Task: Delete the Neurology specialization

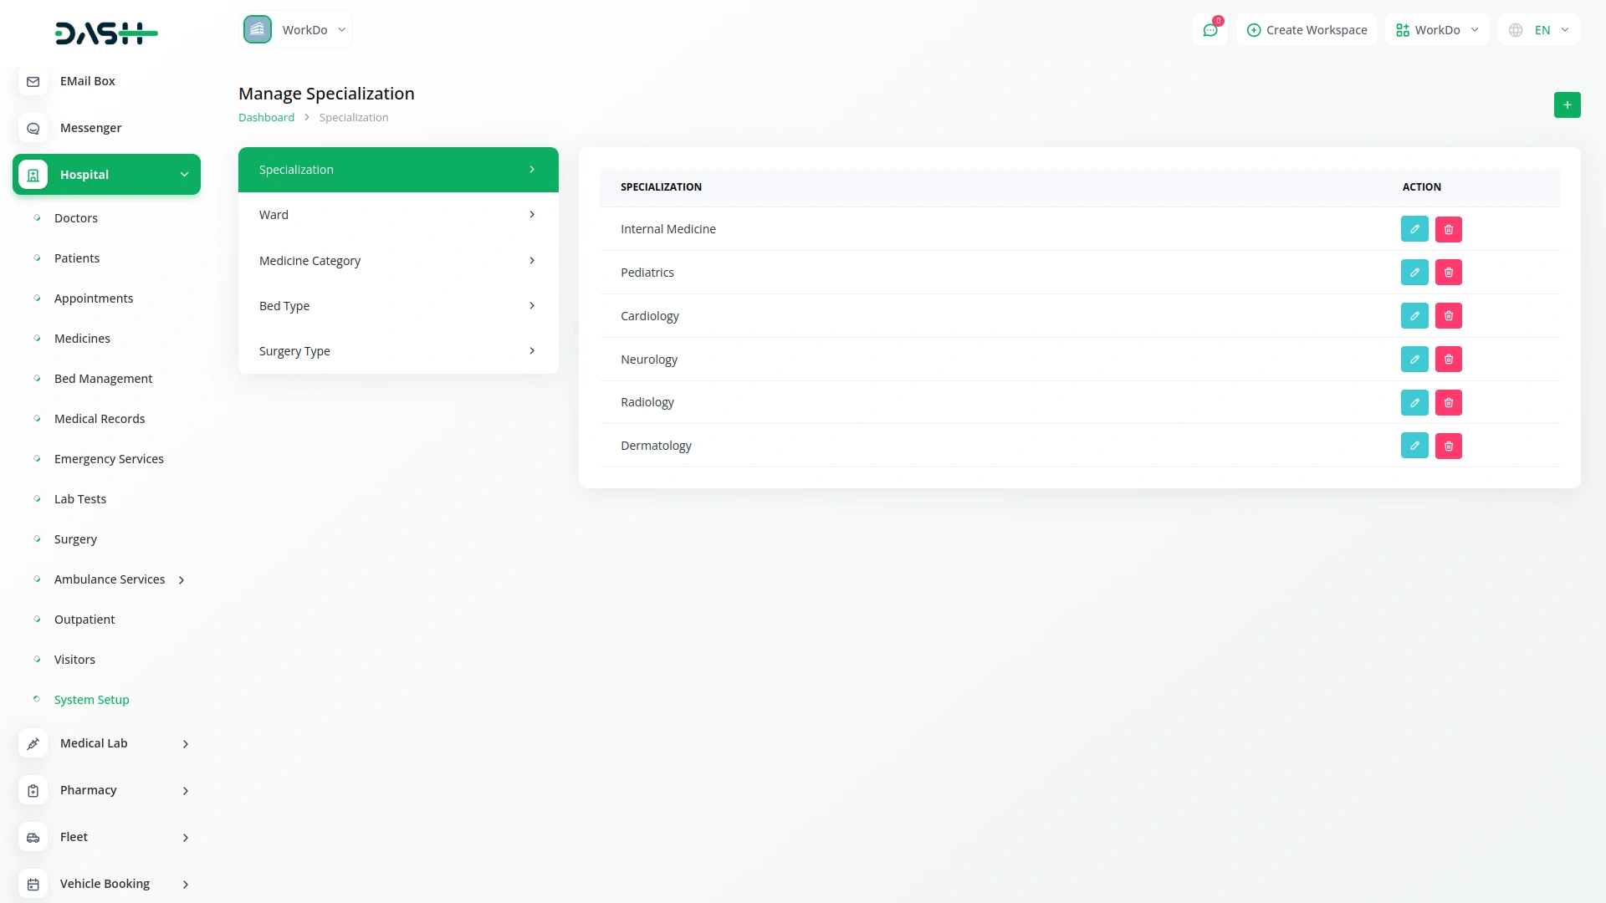Action: point(1449,360)
